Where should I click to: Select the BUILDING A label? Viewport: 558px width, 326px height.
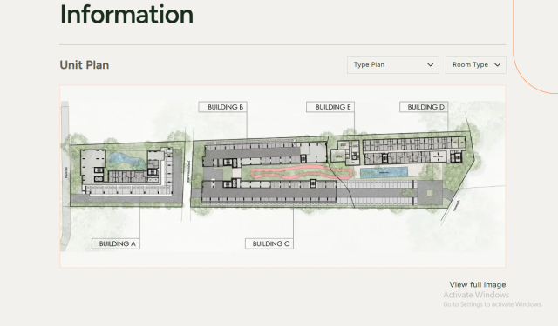tap(116, 243)
